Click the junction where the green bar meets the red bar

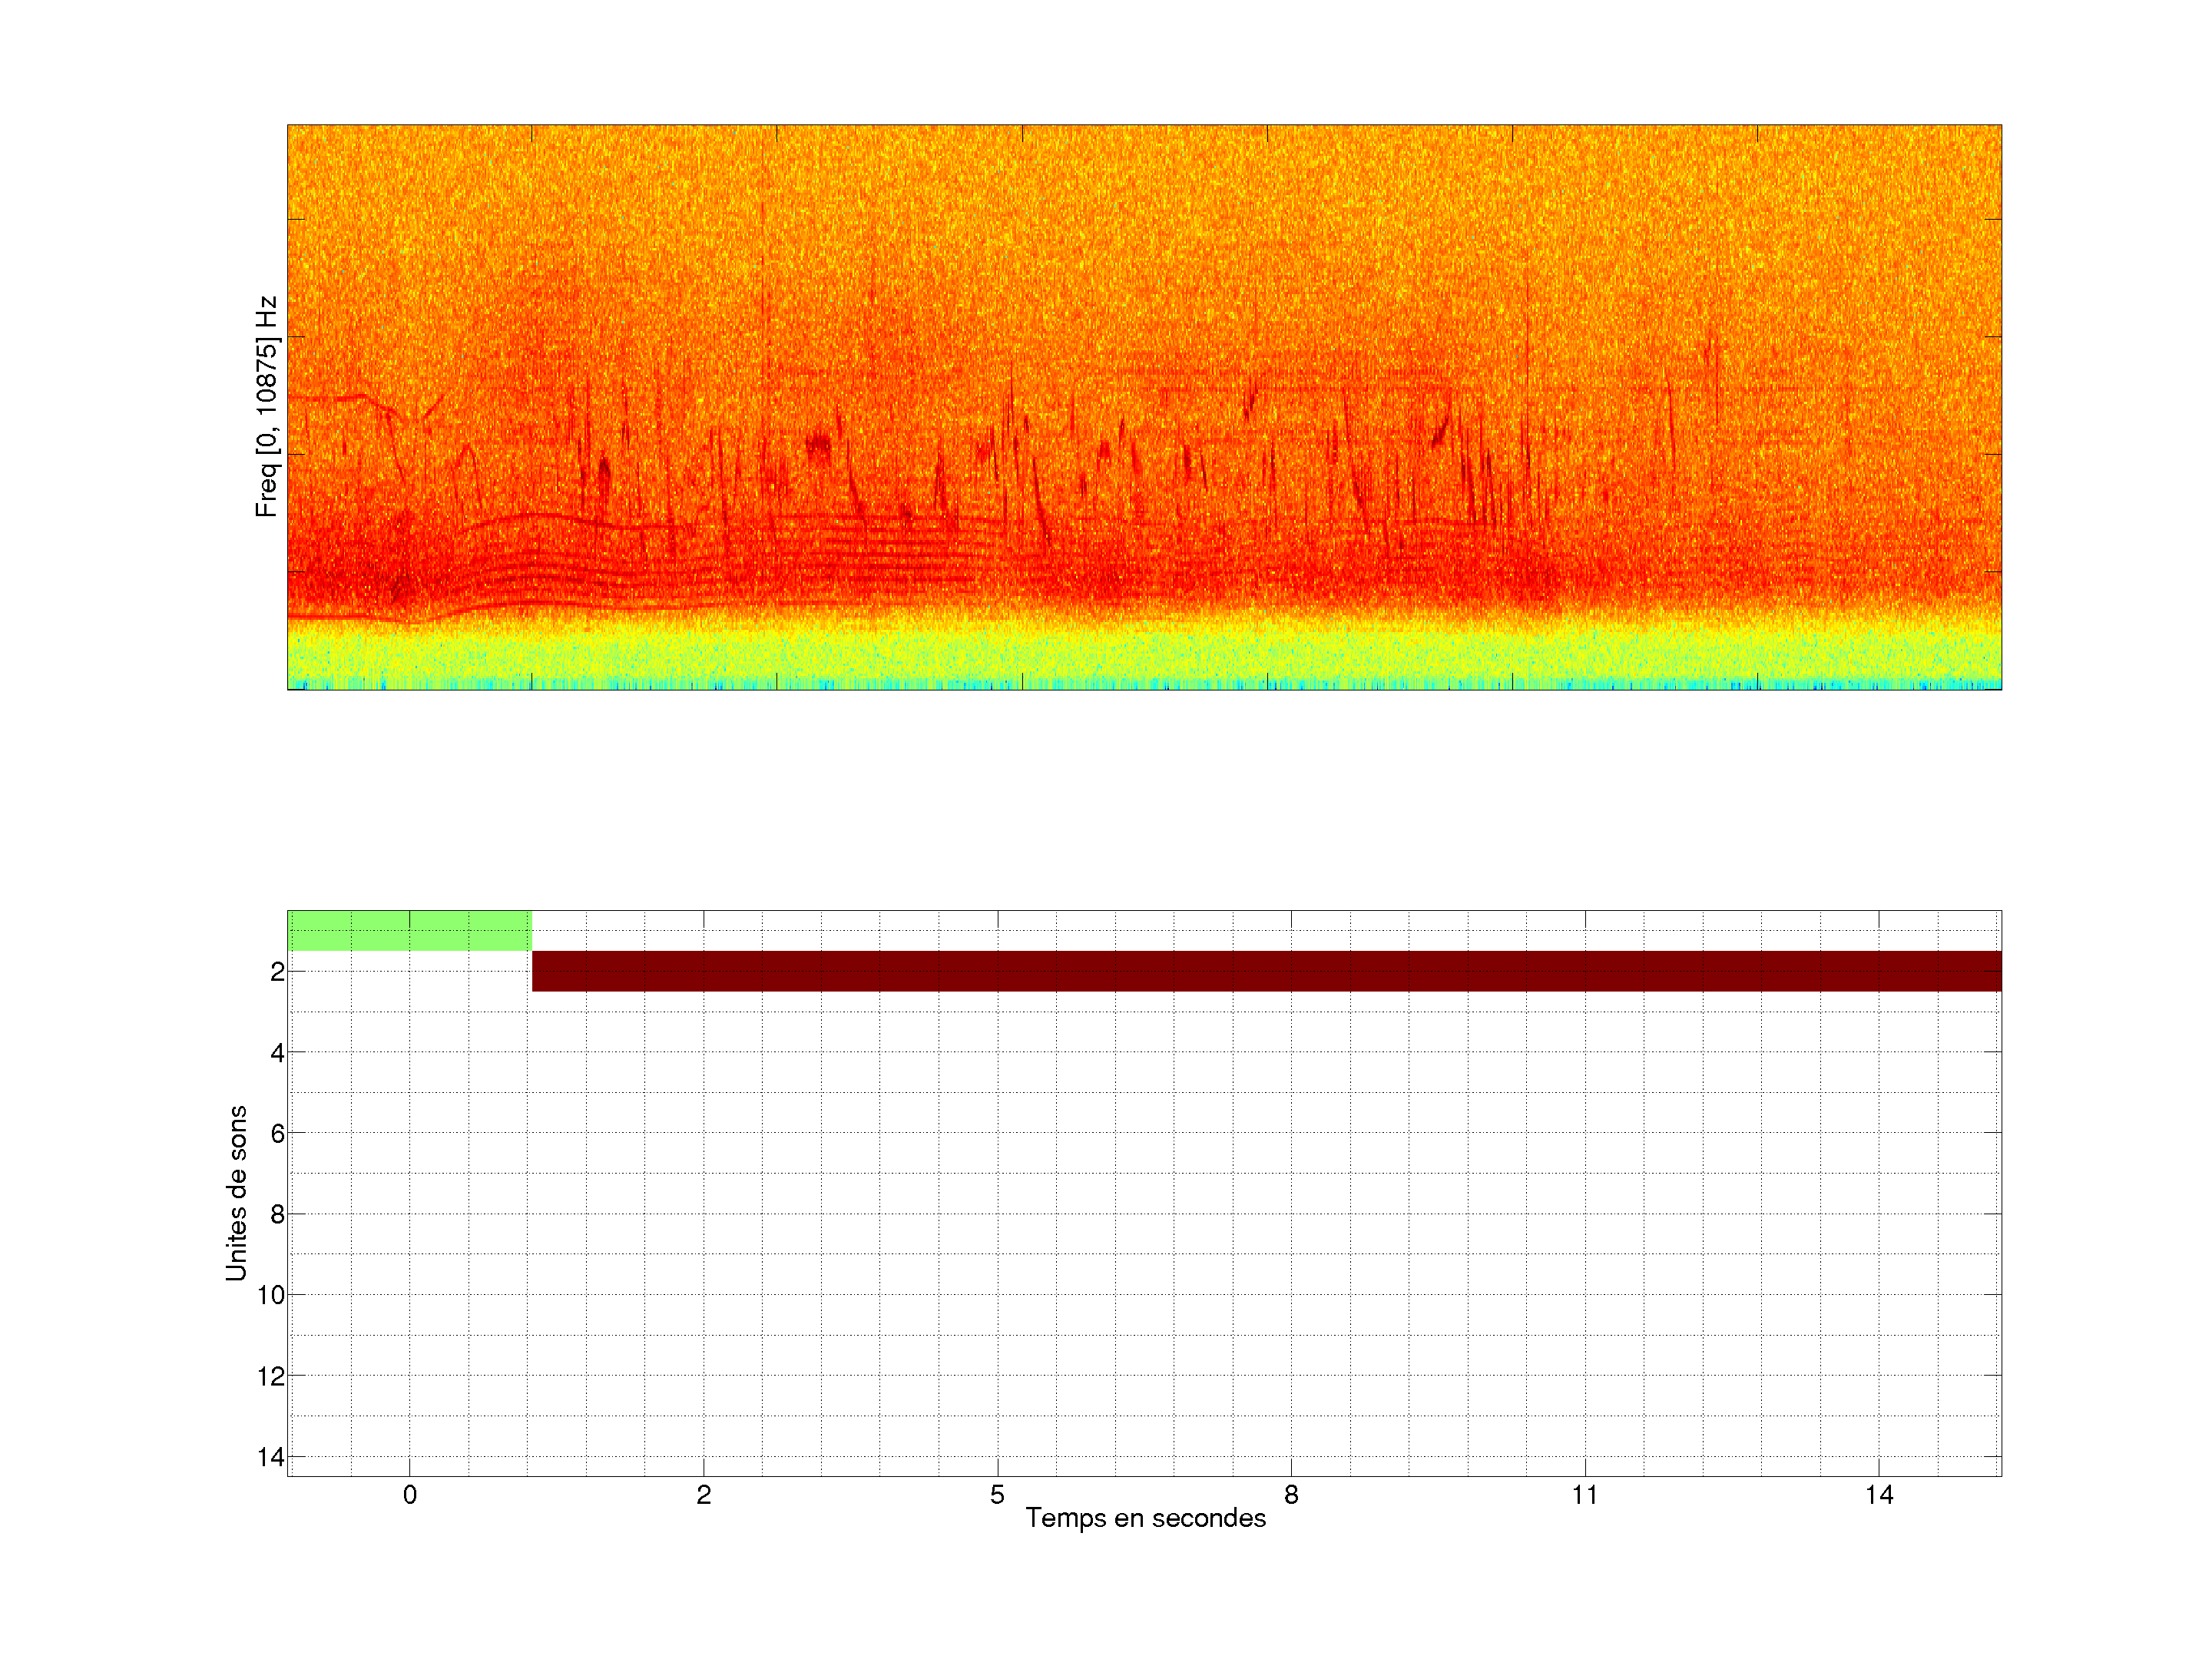[532, 951]
